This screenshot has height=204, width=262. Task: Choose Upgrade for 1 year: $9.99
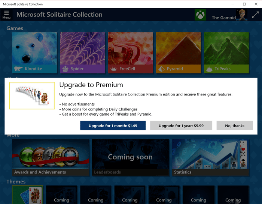tap(181, 126)
